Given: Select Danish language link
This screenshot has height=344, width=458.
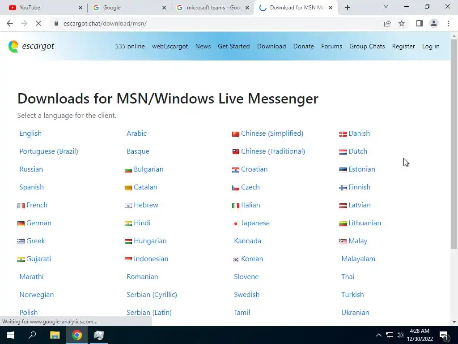Looking at the screenshot, I should point(359,133).
